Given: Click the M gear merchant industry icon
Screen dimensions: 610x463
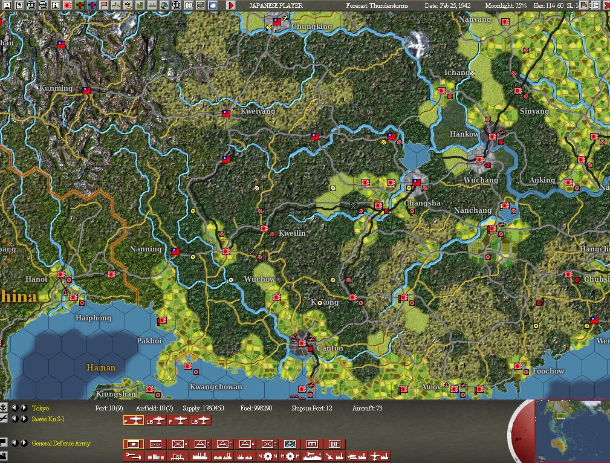Looking at the screenshot, I should 290,456.
